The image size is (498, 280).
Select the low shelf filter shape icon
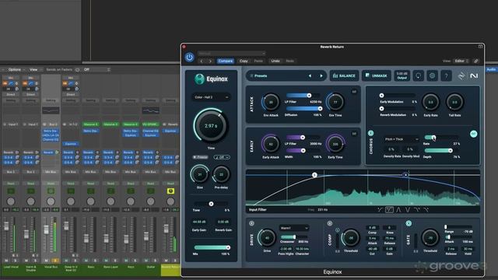(381, 209)
